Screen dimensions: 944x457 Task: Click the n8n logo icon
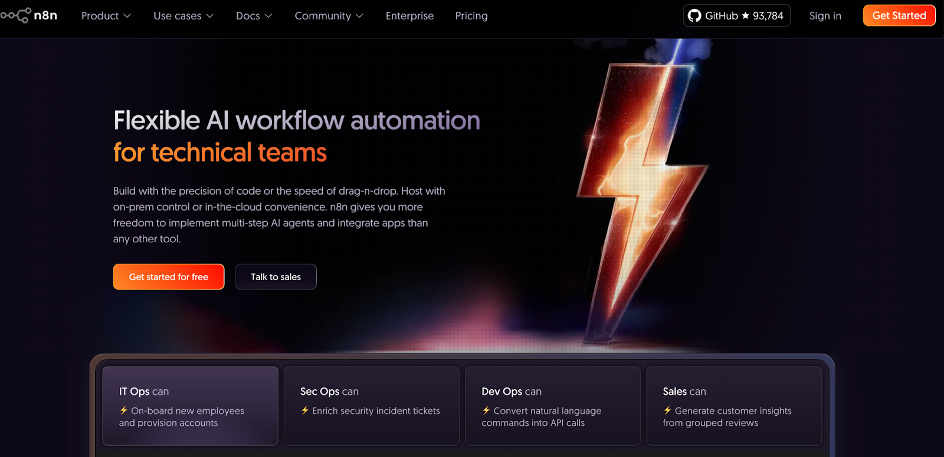coord(16,15)
